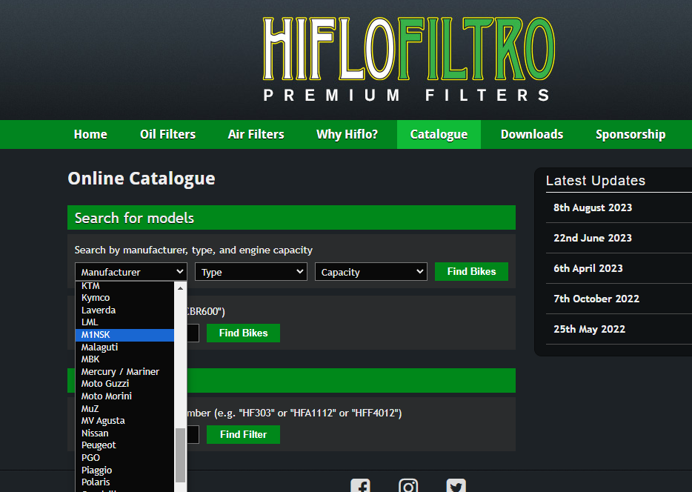Pick PGO from the list

point(125,458)
